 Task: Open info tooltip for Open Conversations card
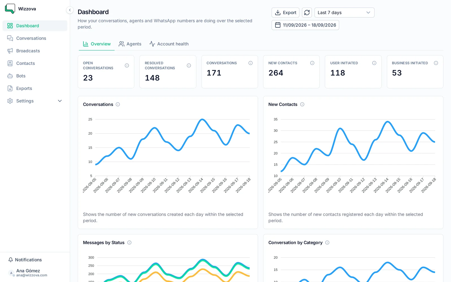(x=127, y=65)
